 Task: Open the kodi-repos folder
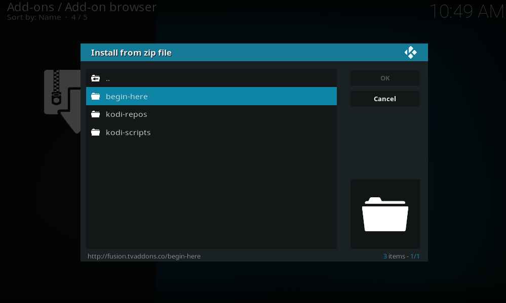tap(211, 114)
